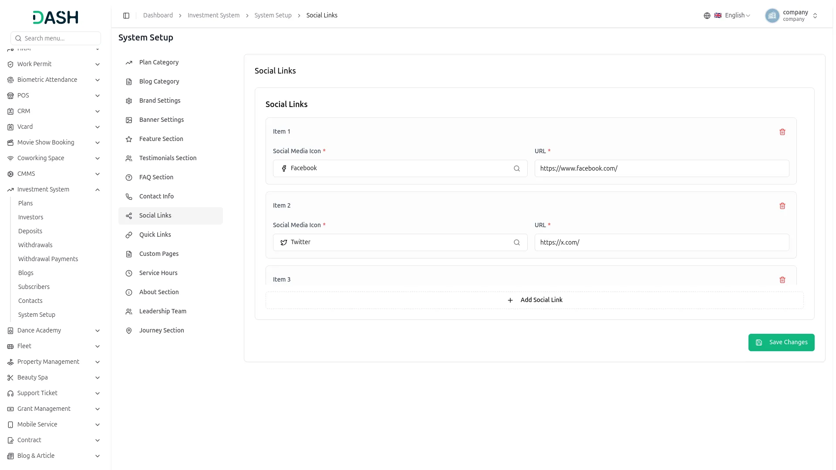This screenshot has width=836, height=470.
Task: Click the Service Hours clock icon
Action: 129,273
